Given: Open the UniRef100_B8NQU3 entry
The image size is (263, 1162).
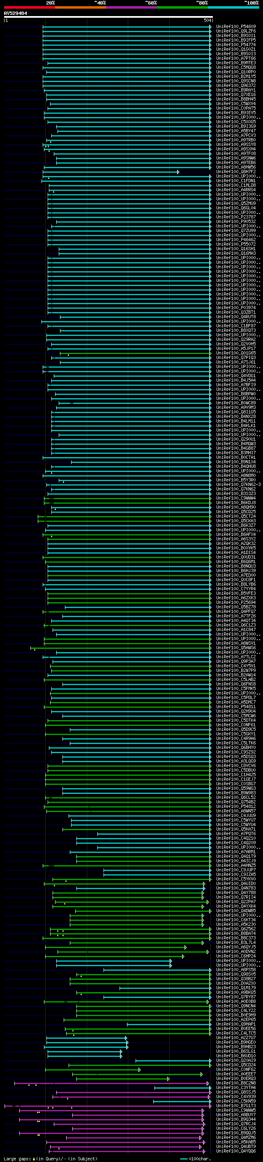Looking at the screenshot, I should 235,566.
